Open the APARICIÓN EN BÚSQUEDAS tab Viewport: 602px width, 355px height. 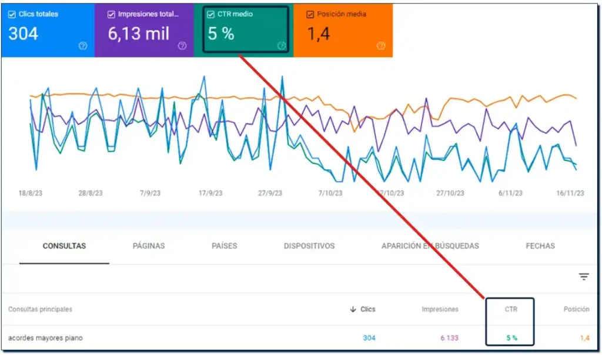(x=430, y=246)
